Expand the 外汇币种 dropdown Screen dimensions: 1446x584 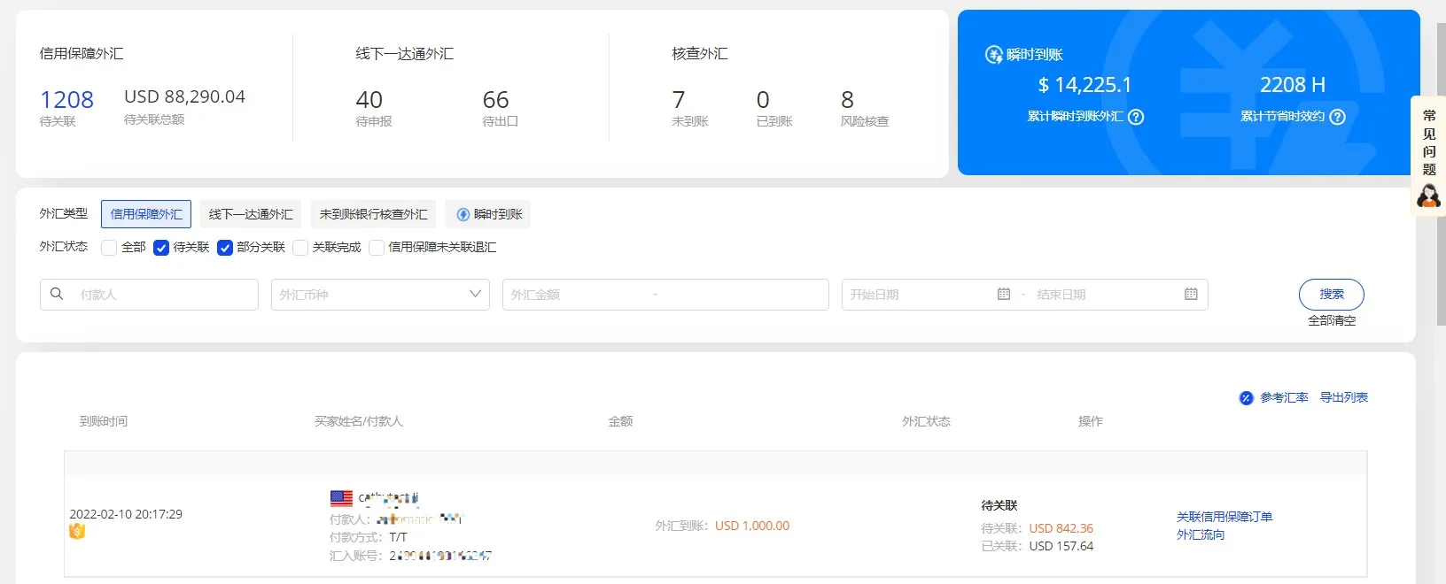coord(380,295)
